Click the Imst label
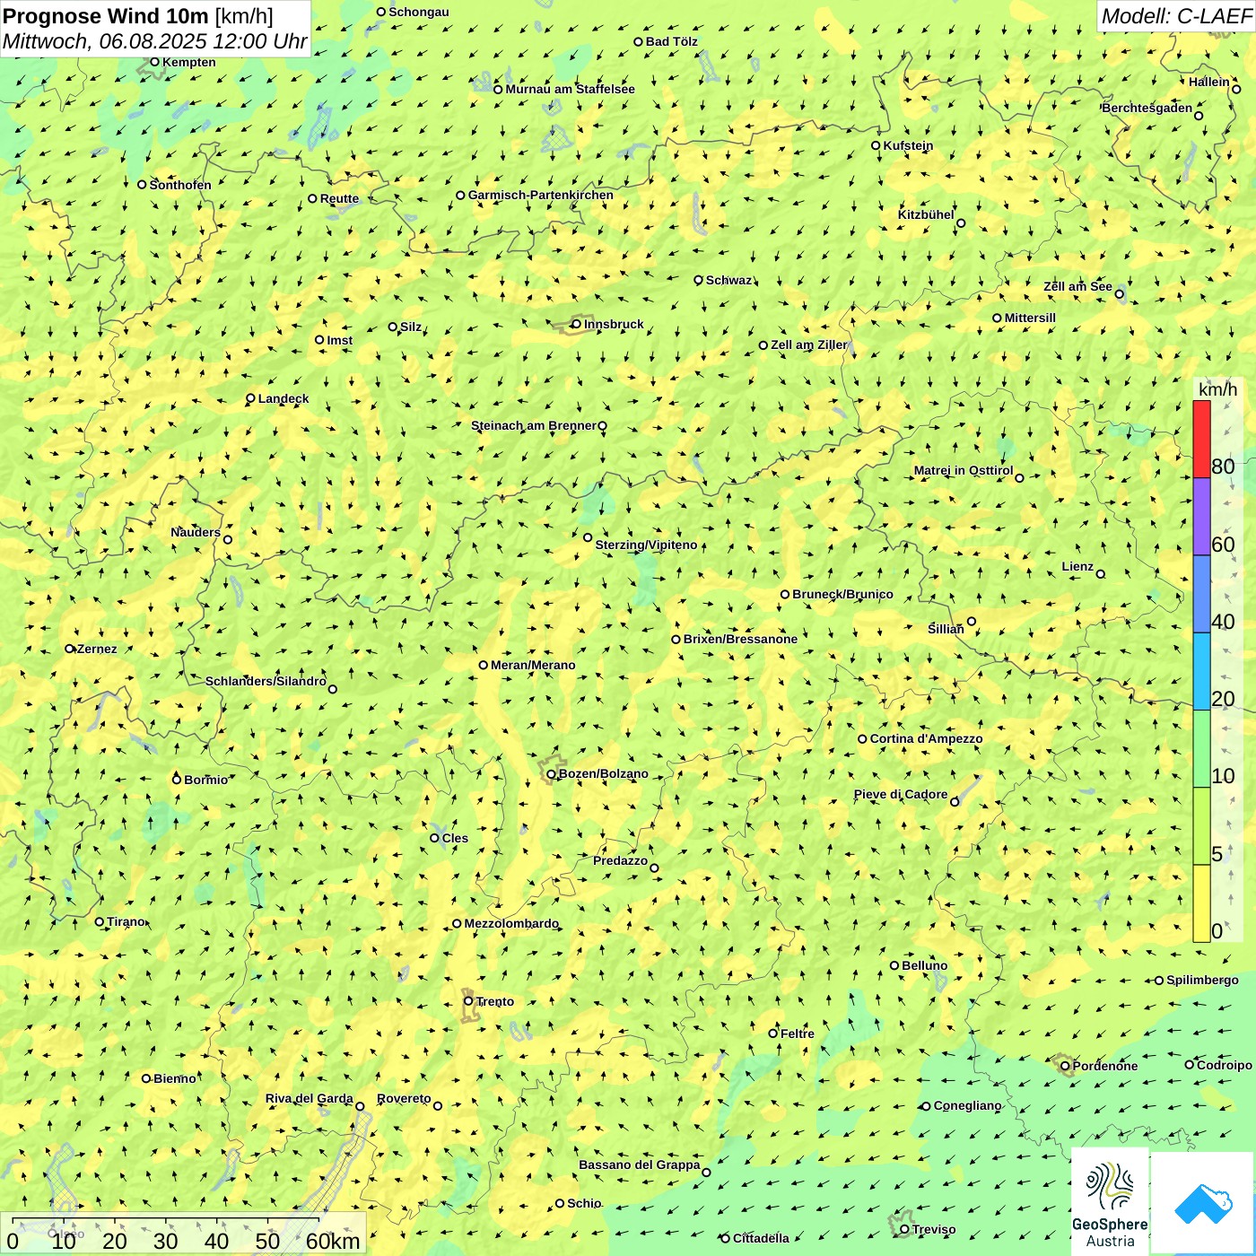The image size is (1256, 1256). pyautogui.click(x=339, y=340)
